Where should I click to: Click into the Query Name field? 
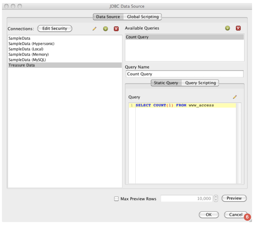(x=184, y=74)
